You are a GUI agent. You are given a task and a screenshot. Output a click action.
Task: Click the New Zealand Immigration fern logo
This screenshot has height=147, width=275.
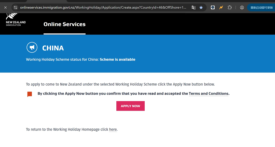click(16, 20)
